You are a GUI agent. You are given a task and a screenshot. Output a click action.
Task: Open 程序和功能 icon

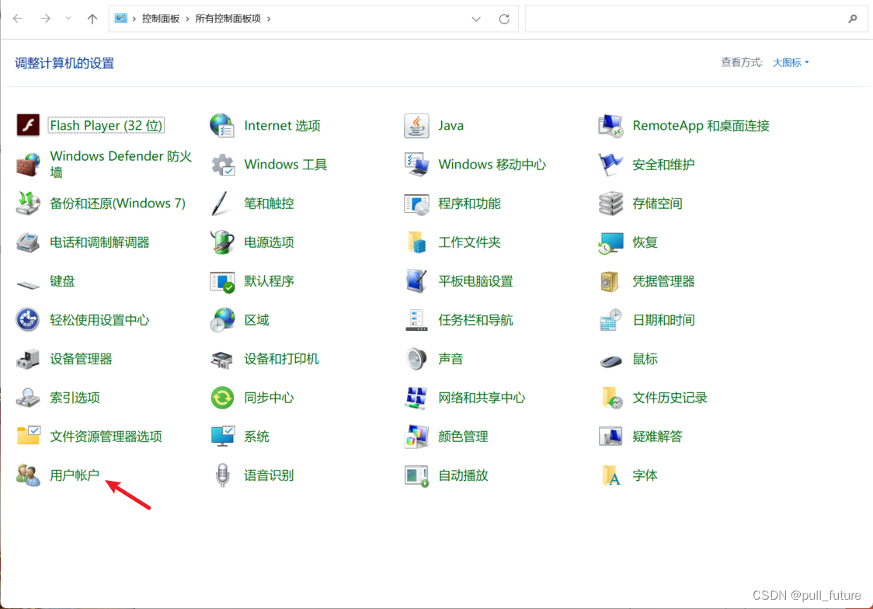tap(416, 204)
